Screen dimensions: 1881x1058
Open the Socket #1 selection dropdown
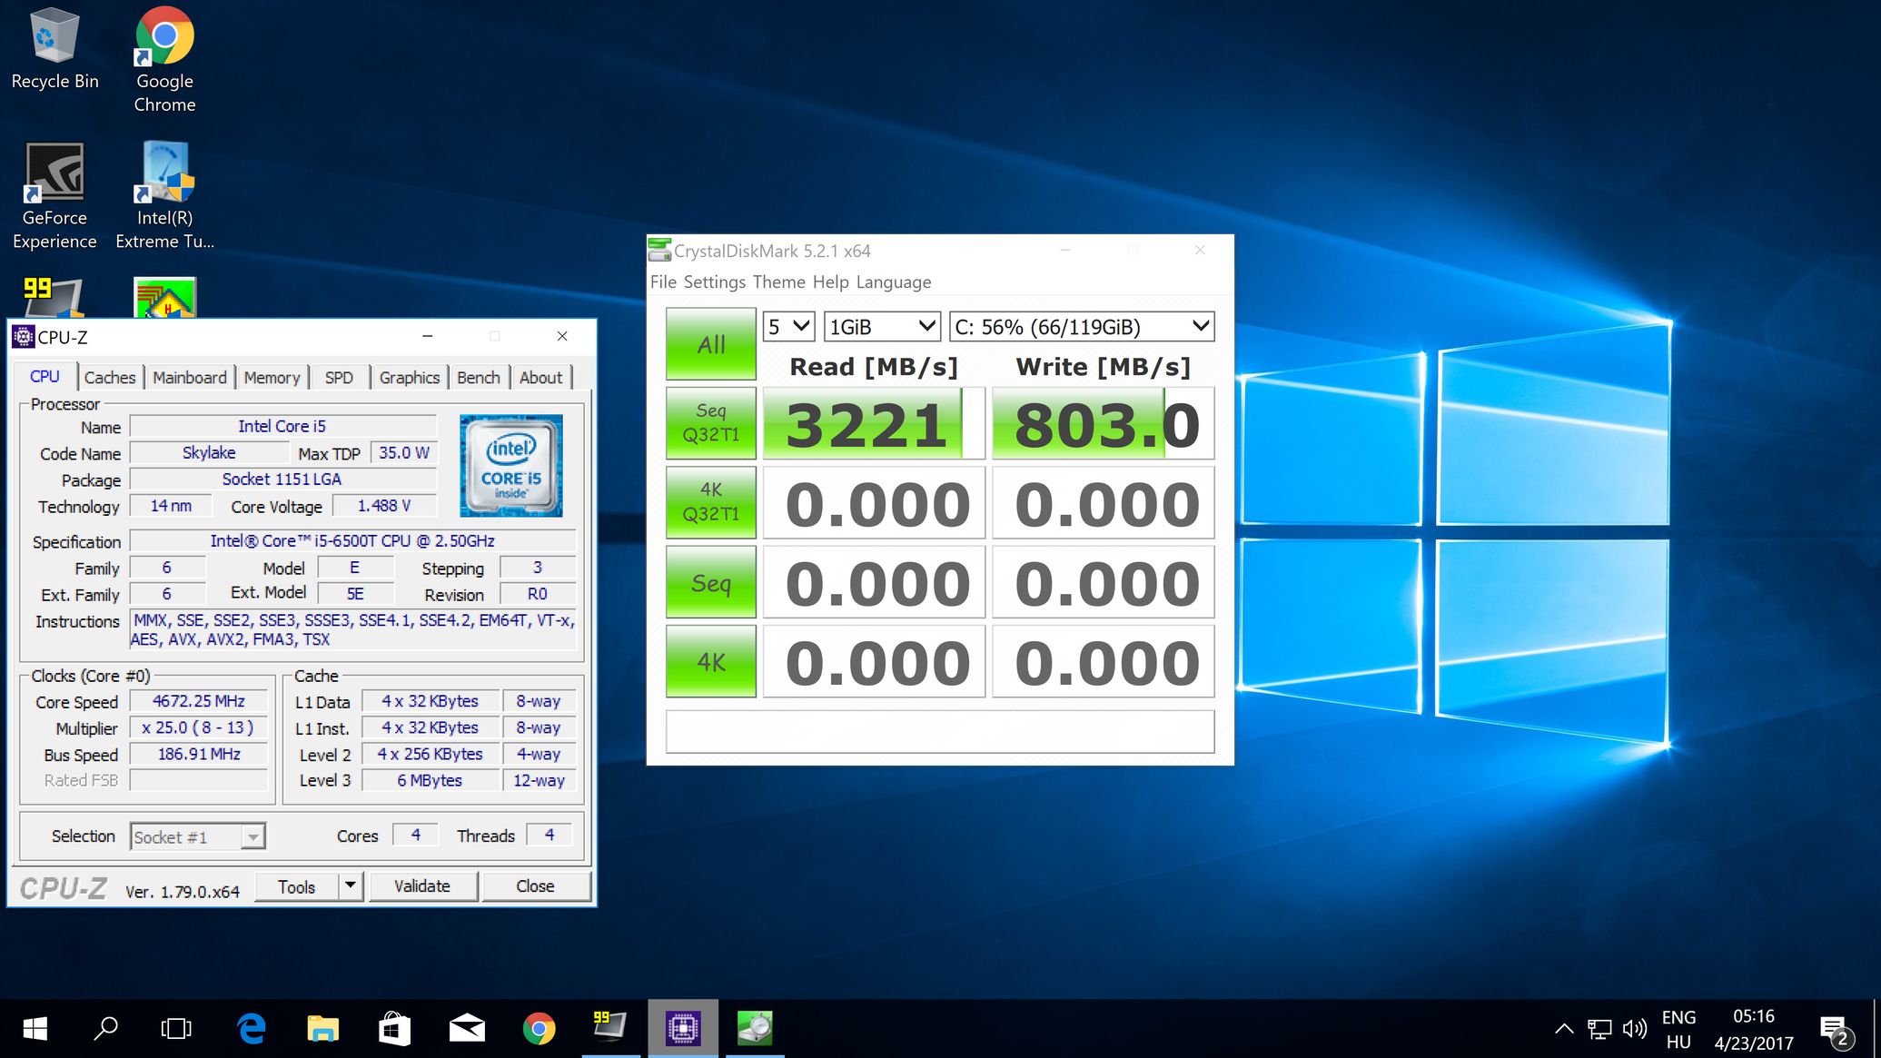198,836
